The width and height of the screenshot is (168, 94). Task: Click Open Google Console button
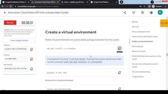19,40
